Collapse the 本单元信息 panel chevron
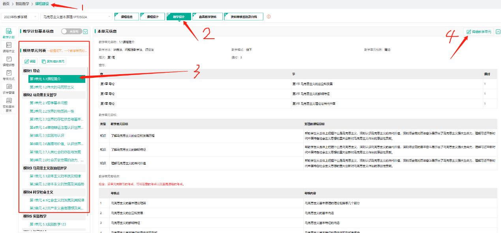 point(498,32)
